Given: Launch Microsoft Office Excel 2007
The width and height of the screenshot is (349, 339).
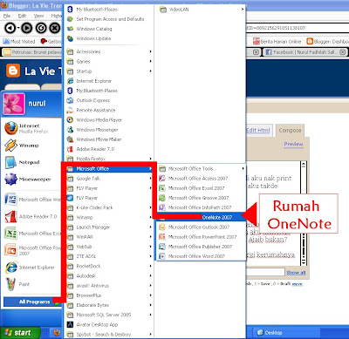Looking at the screenshot, I should tap(202, 188).
